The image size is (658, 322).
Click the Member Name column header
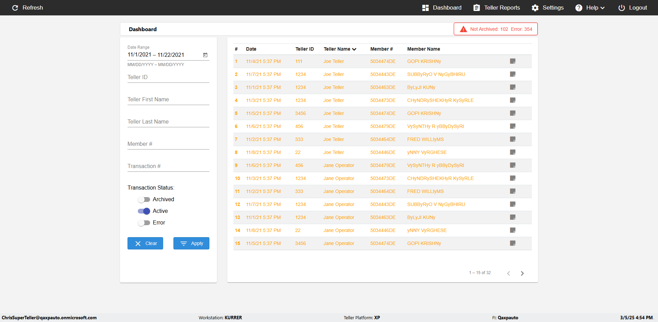click(424, 49)
